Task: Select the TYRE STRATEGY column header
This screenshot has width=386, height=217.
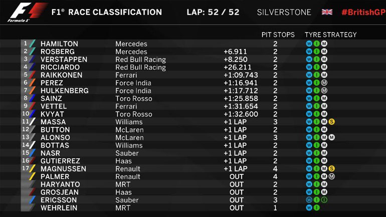Action: [x=330, y=35]
